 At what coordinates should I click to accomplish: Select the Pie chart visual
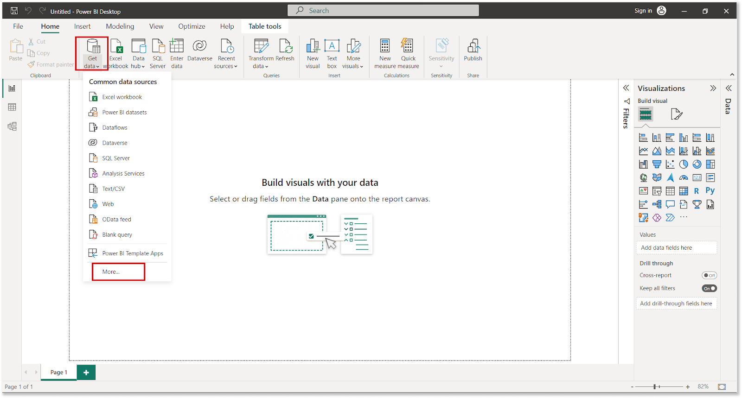684,164
